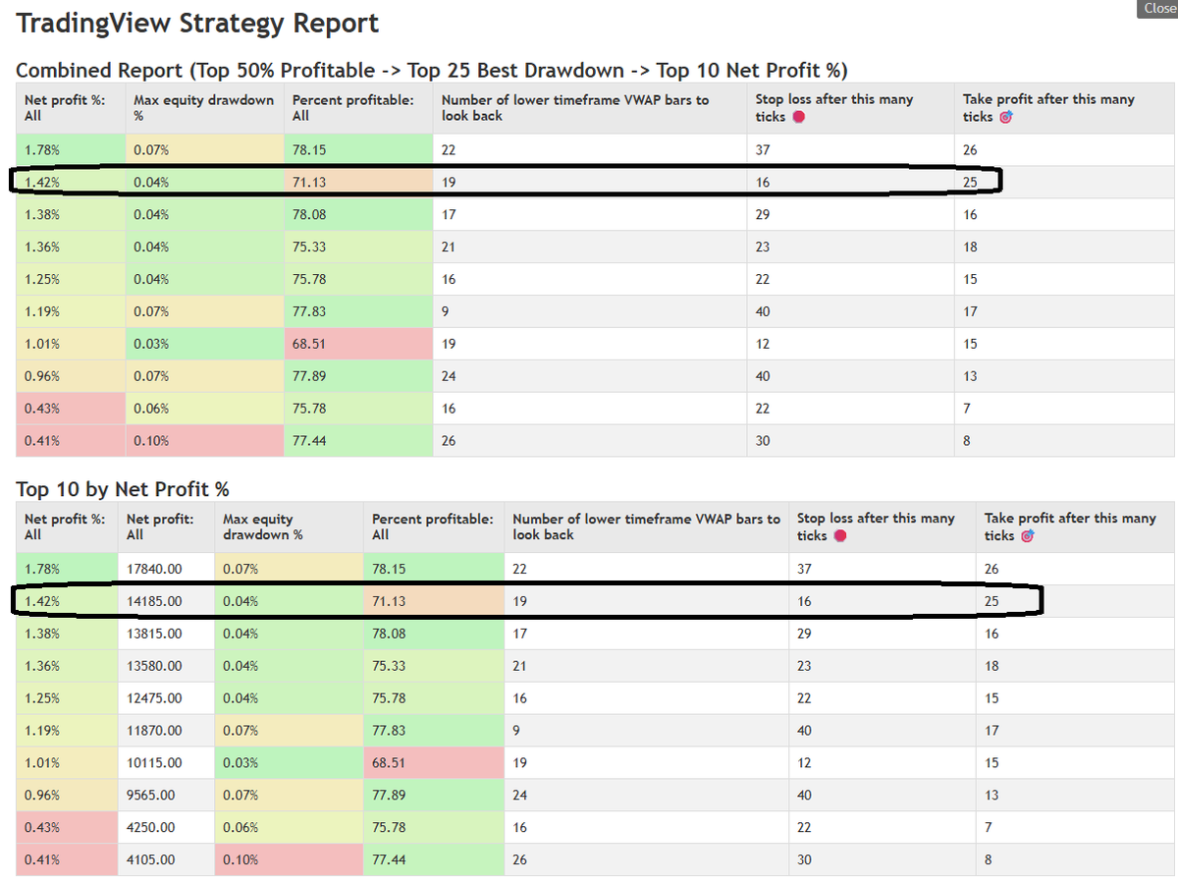1178x884 pixels.
Task: Click VWAP bars look back header in Top 10 table
Action: [x=647, y=527]
